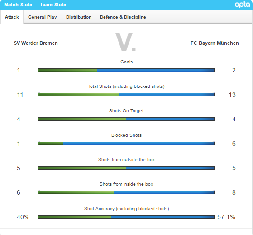Viewport: 253px width, 235px height.
Task: Click the Shot Accuracy (excluding blocked shots) label
Action: (x=127, y=209)
